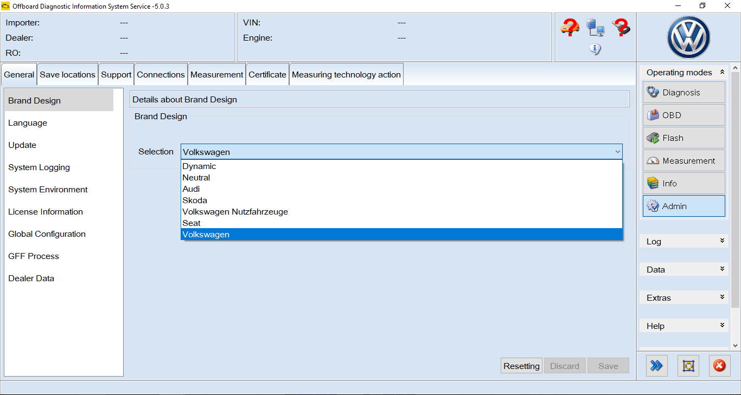741x395 pixels.
Task: Open the Diagnosis operating mode
Action: coord(683,92)
